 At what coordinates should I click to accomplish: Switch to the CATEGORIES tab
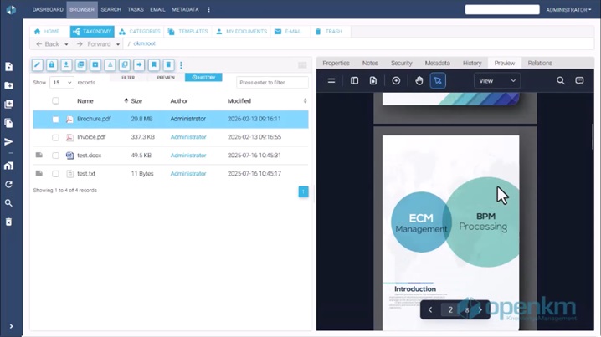(140, 32)
